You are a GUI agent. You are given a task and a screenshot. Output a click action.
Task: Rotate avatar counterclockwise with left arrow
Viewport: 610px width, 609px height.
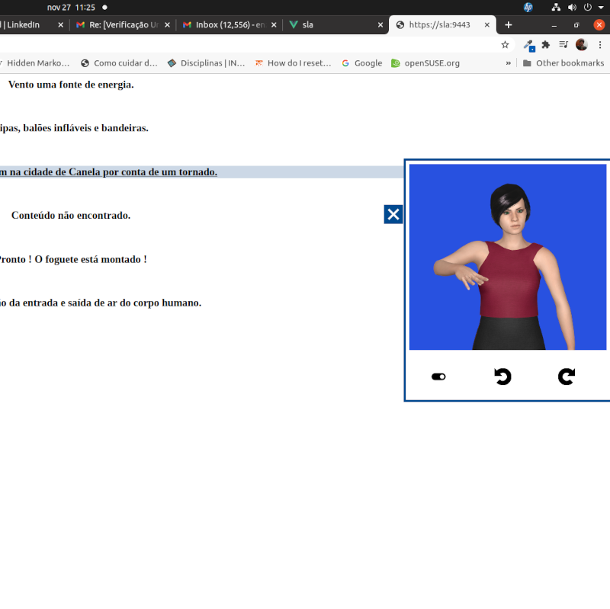tap(502, 377)
